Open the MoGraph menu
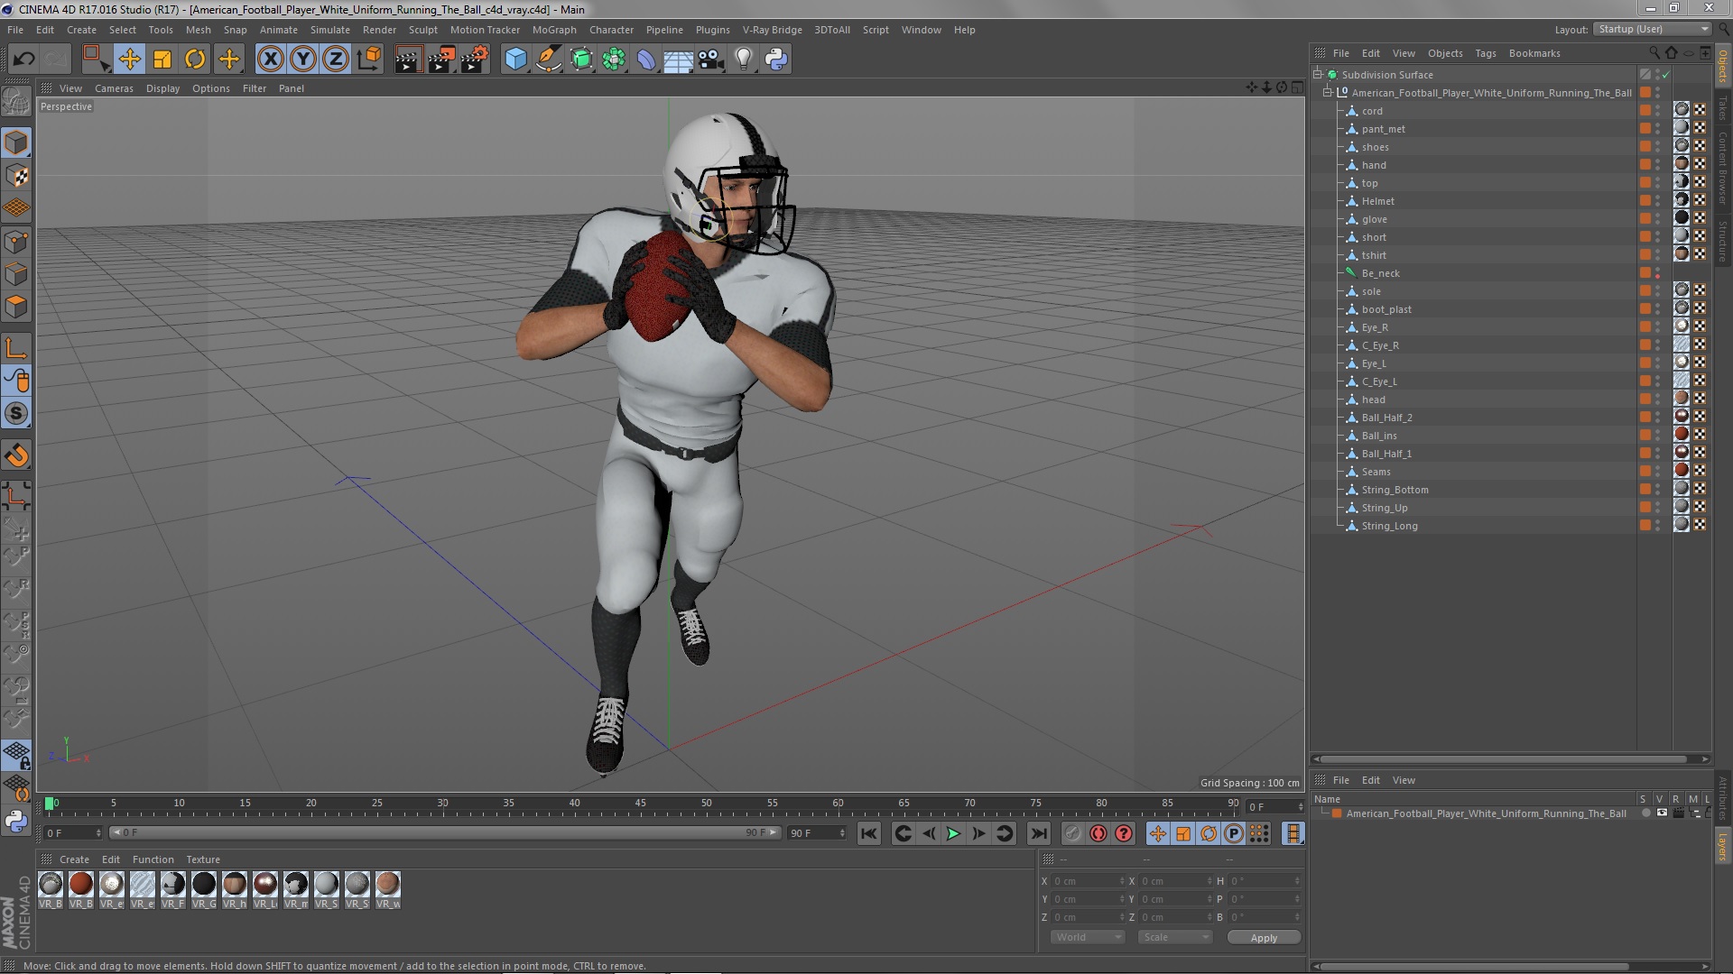Image resolution: width=1733 pixels, height=974 pixels. tap(554, 30)
